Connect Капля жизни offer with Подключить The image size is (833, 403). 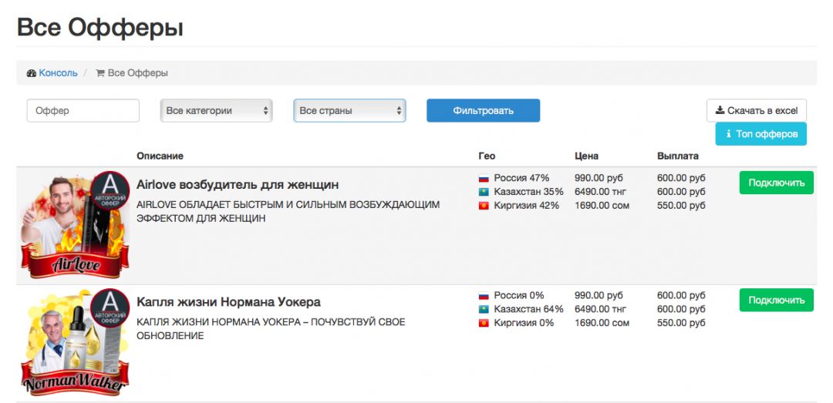(776, 301)
